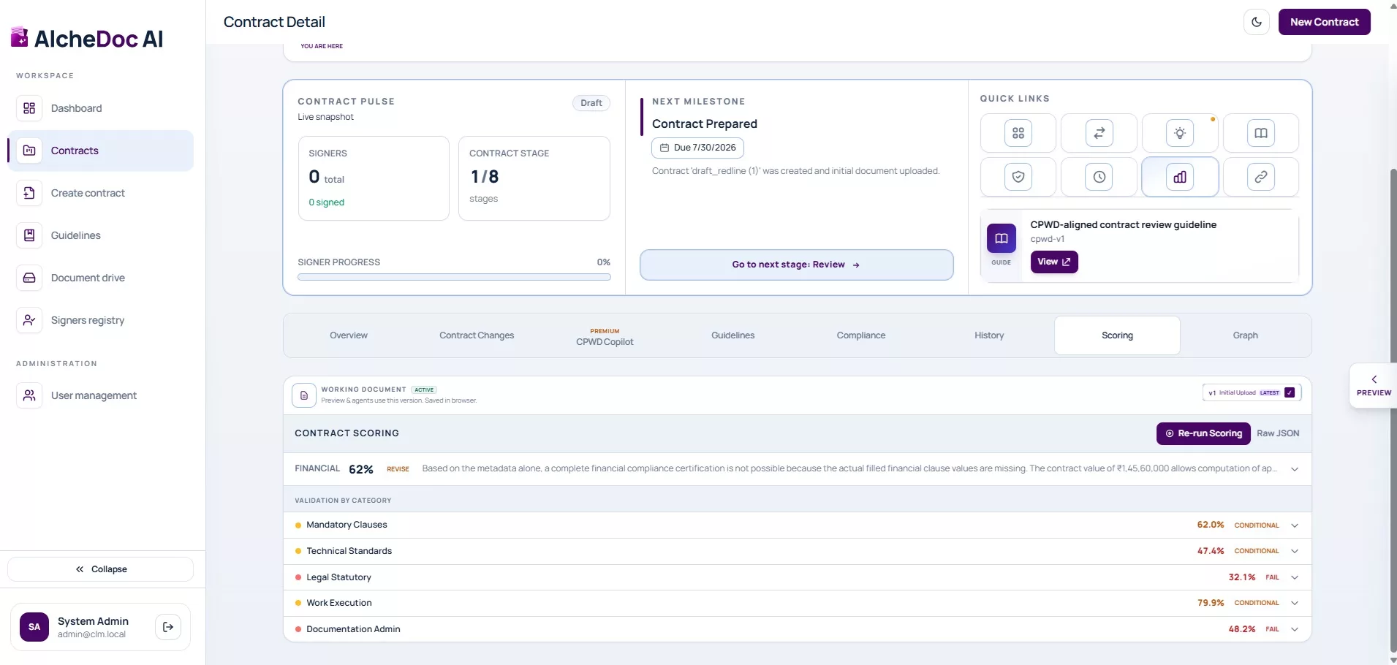This screenshot has width=1397, height=665.
Task: Click the New Contract button
Action: tap(1325, 22)
